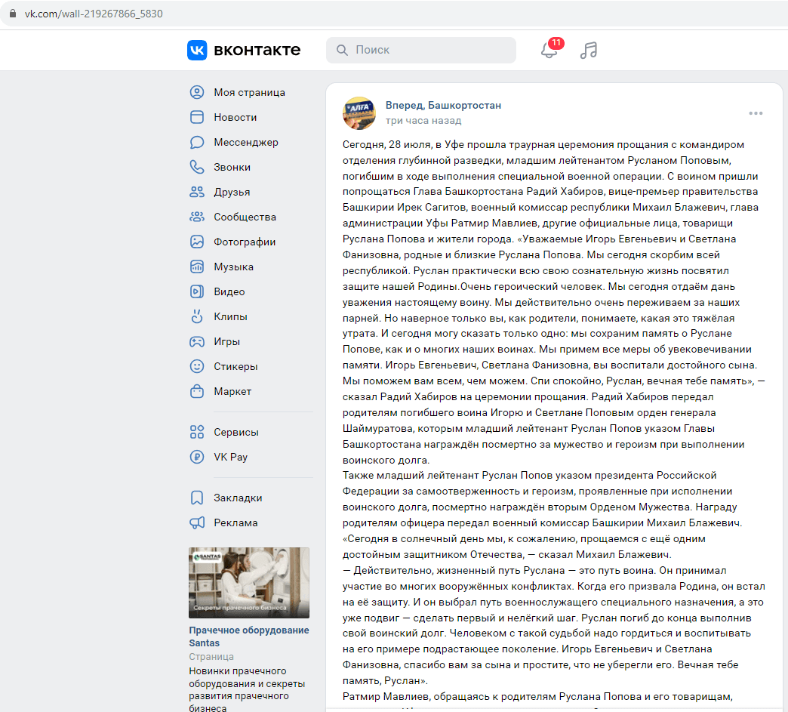Click the community avatar on the post
This screenshot has height=712, width=788.
(x=359, y=113)
